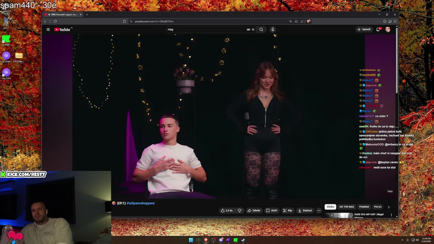This screenshot has height=244, width=434.
Task: Close the current YouTube browser tab
Action: click(81, 15)
